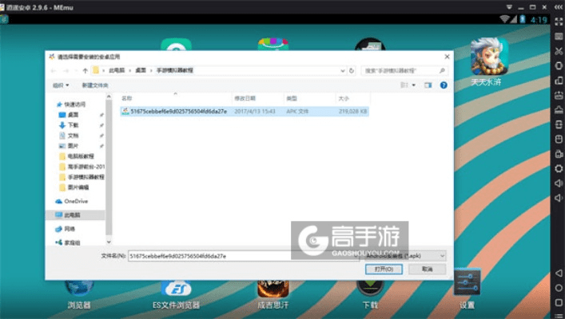Select the 图片编辑 folder in the sidebar
Image resolution: width=565 pixels, height=319 pixels.
coord(74,187)
